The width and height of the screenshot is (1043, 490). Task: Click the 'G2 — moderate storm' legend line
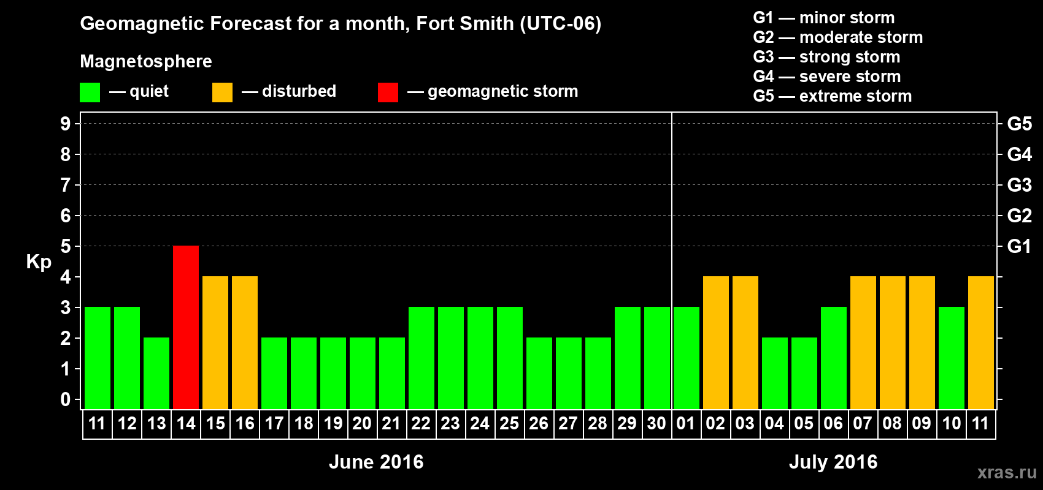pos(838,37)
